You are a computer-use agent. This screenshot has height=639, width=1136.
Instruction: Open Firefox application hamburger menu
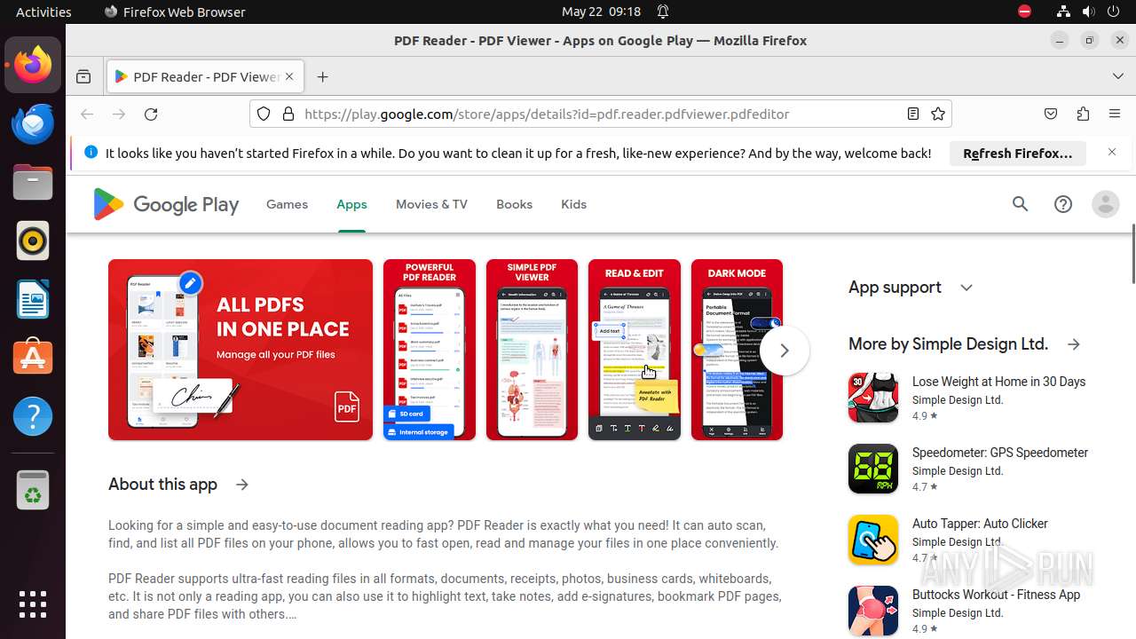(x=1115, y=114)
